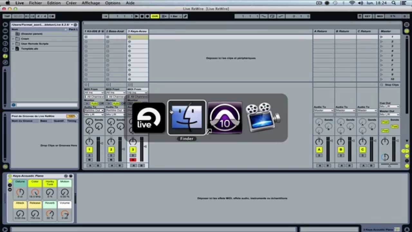Viewport: 412px width, 232px height.
Task: Pick the movie projector app in the switcher
Action: pyautogui.click(x=263, y=117)
